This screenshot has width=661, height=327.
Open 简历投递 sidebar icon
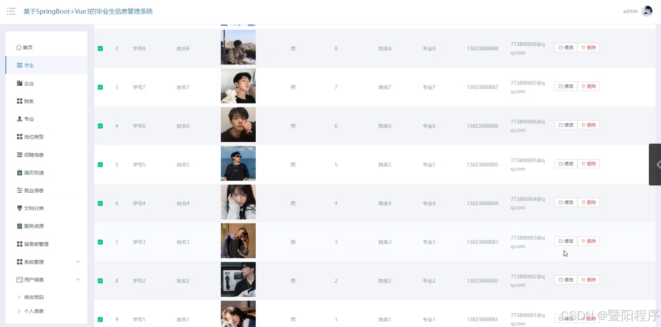point(19,173)
